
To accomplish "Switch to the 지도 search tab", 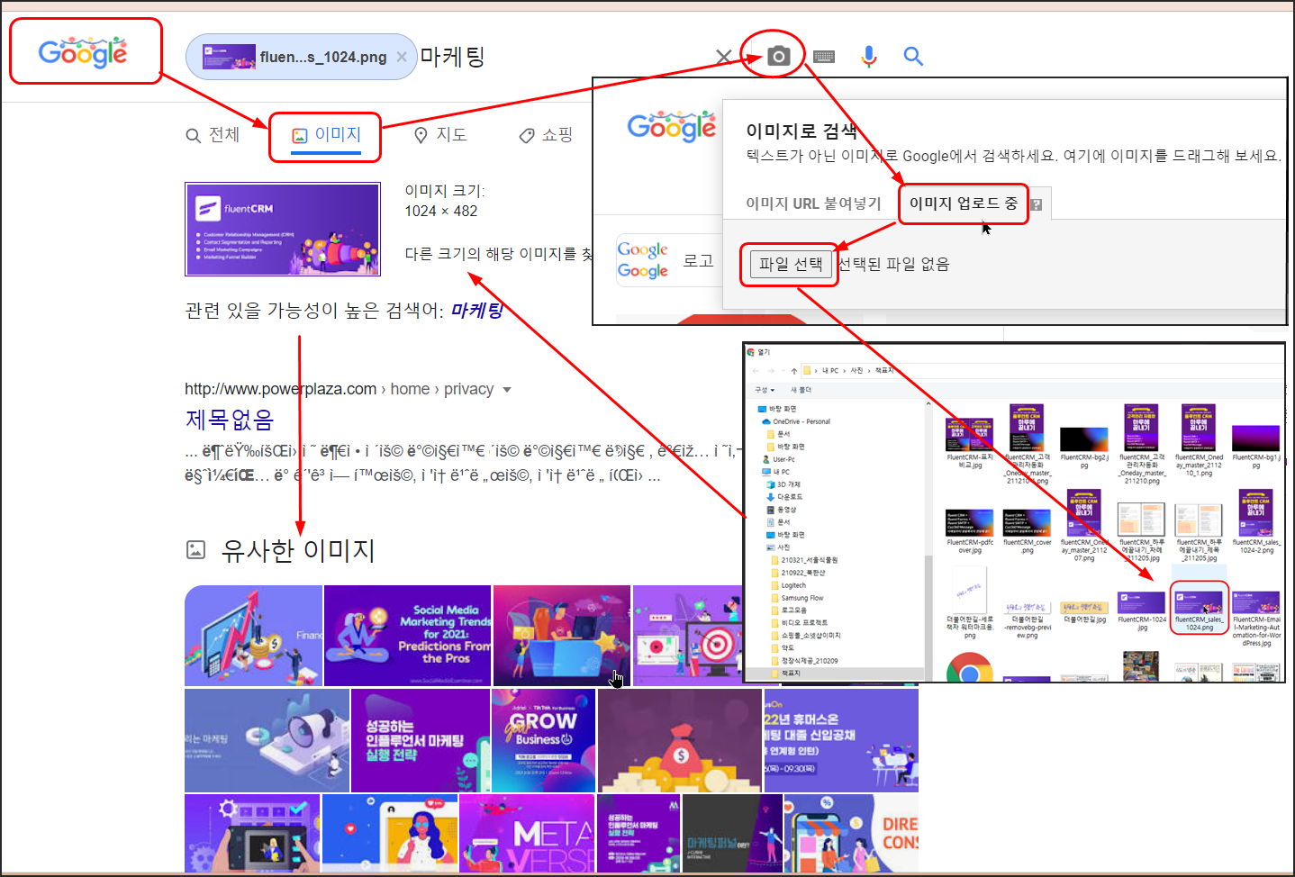I will click(439, 135).
